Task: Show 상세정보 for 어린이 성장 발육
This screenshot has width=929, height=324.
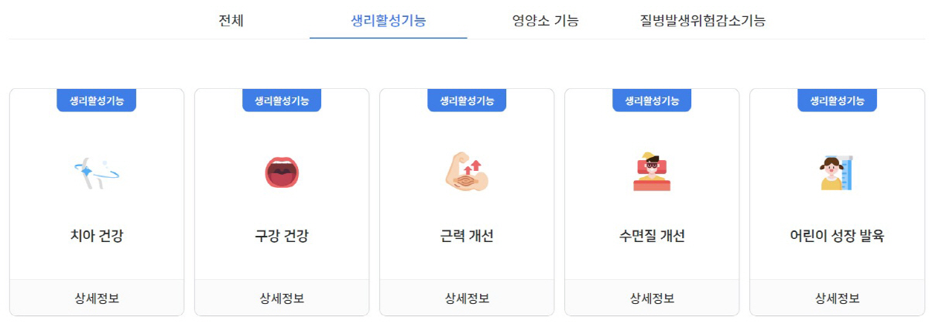Action: pyautogui.click(x=837, y=298)
